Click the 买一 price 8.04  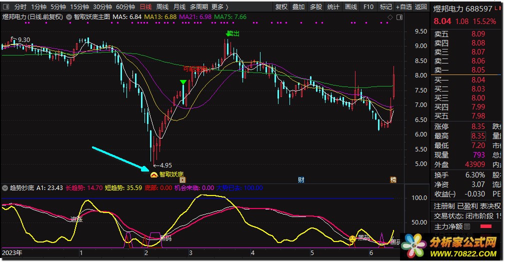(x=478, y=80)
